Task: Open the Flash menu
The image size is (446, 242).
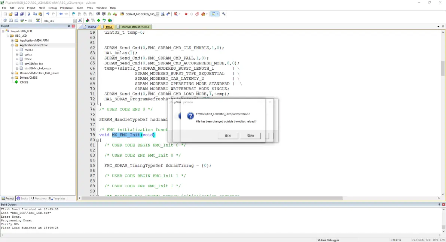Action: [x=42, y=8]
